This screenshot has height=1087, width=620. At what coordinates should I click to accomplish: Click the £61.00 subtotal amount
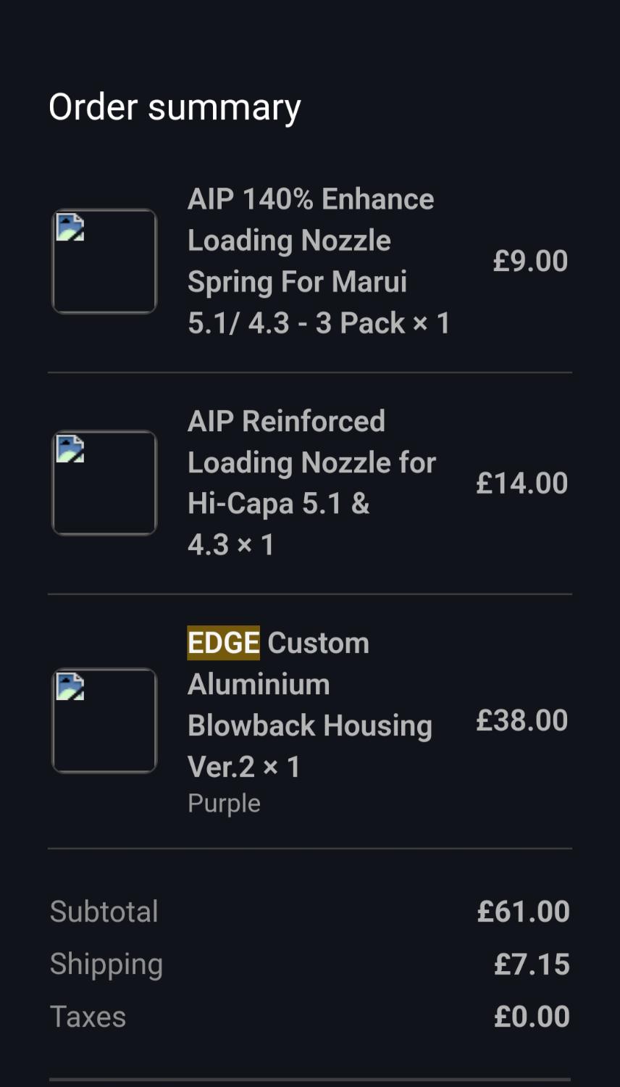pos(523,912)
